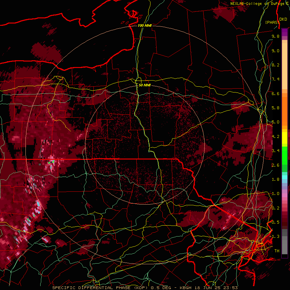Click the -1.3 legend value
The width and height of the screenshot is (290, 290).
tap(275, 237)
